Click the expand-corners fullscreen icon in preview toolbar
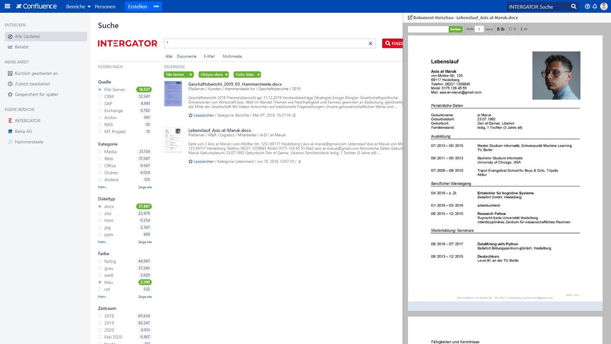Viewport: 611px width, 344px height. (x=510, y=29)
